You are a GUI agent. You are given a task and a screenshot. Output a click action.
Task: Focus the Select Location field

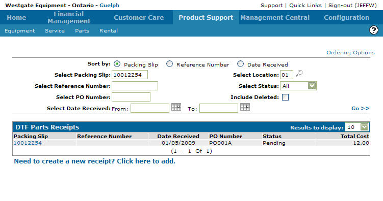pyautogui.click(x=287, y=75)
